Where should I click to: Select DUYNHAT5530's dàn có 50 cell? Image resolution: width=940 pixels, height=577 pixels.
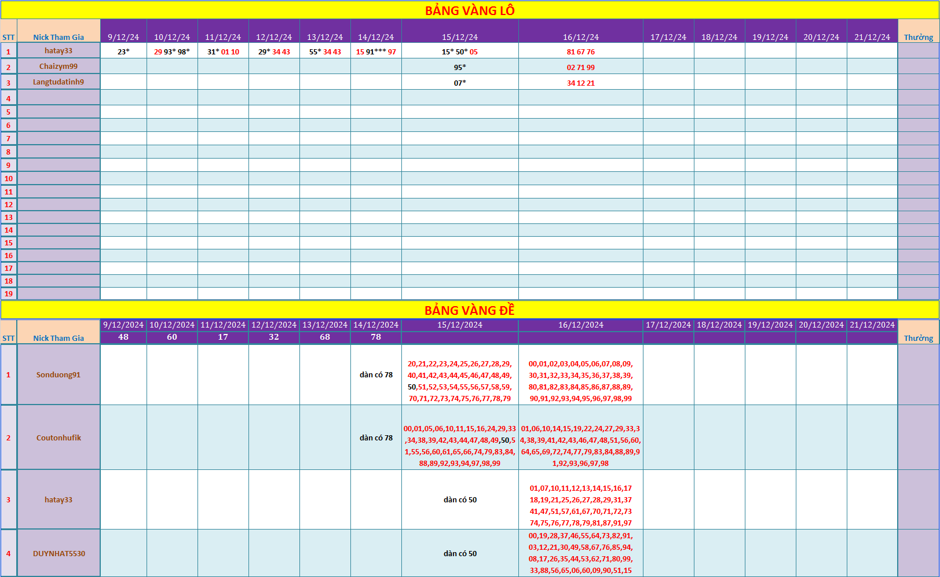460,553
